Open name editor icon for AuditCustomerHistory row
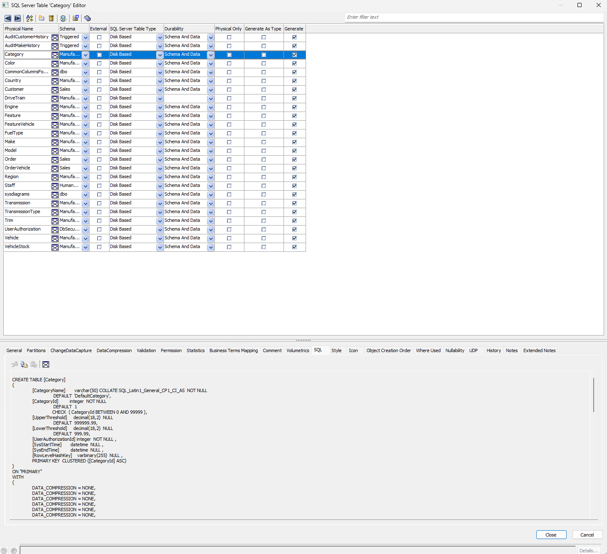 (x=55, y=37)
